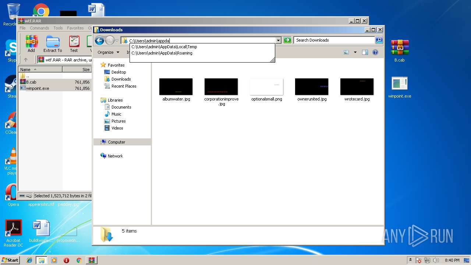
Task: Open Internet Explorer from taskbar
Action: coord(29,260)
